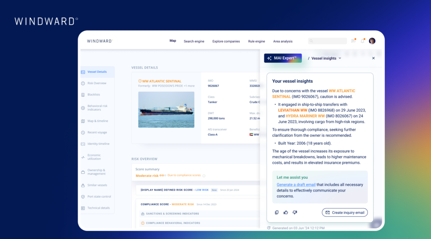This screenshot has height=239, width=431.
Task: Open the Vessel Details sidebar item
Action: click(97, 72)
